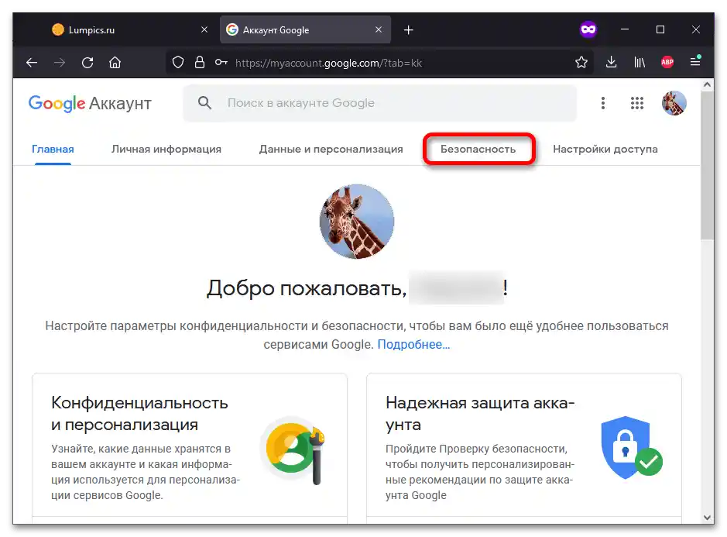
Task: Open the giraffe profile avatar menu
Action: [x=674, y=103]
